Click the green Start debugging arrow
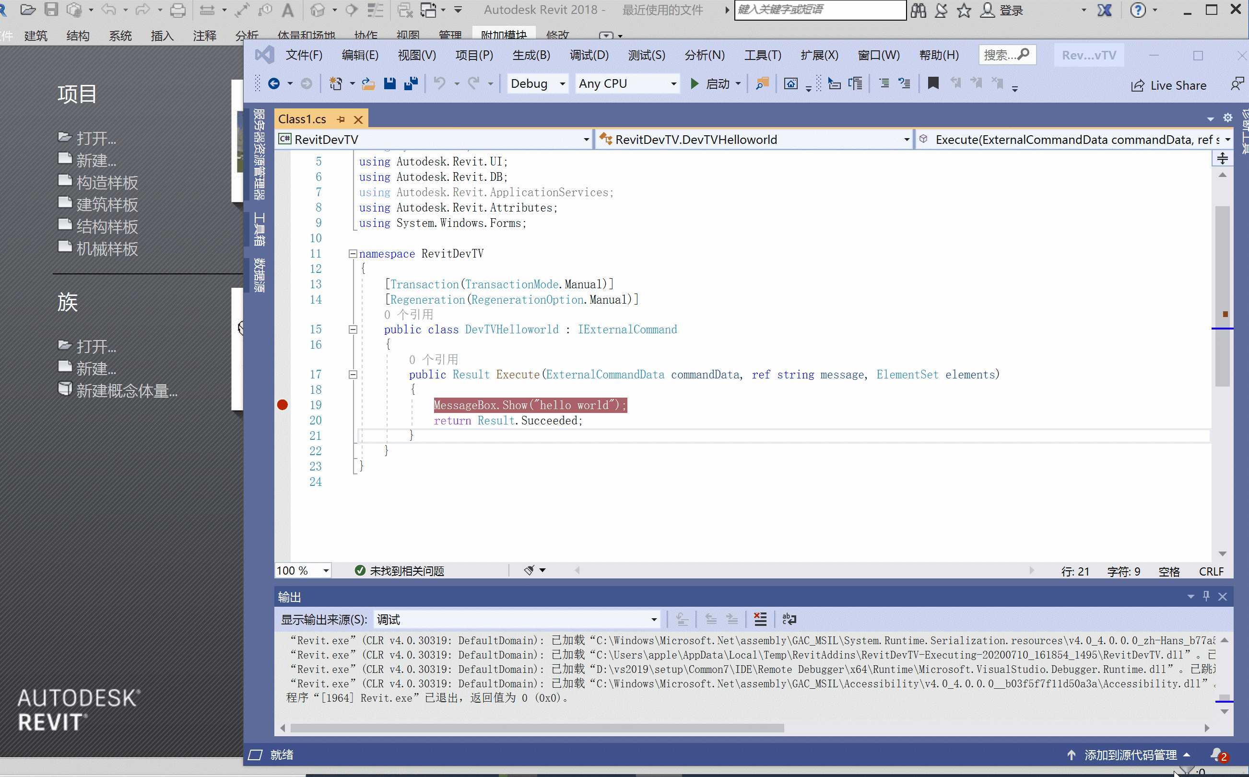Image resolution: width=1249 pixels, height=777 pixels. coord(695,84)
